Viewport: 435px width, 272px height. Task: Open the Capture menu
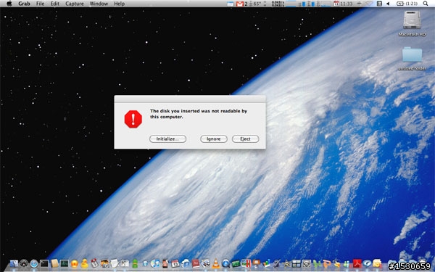(x=75, y=4)
